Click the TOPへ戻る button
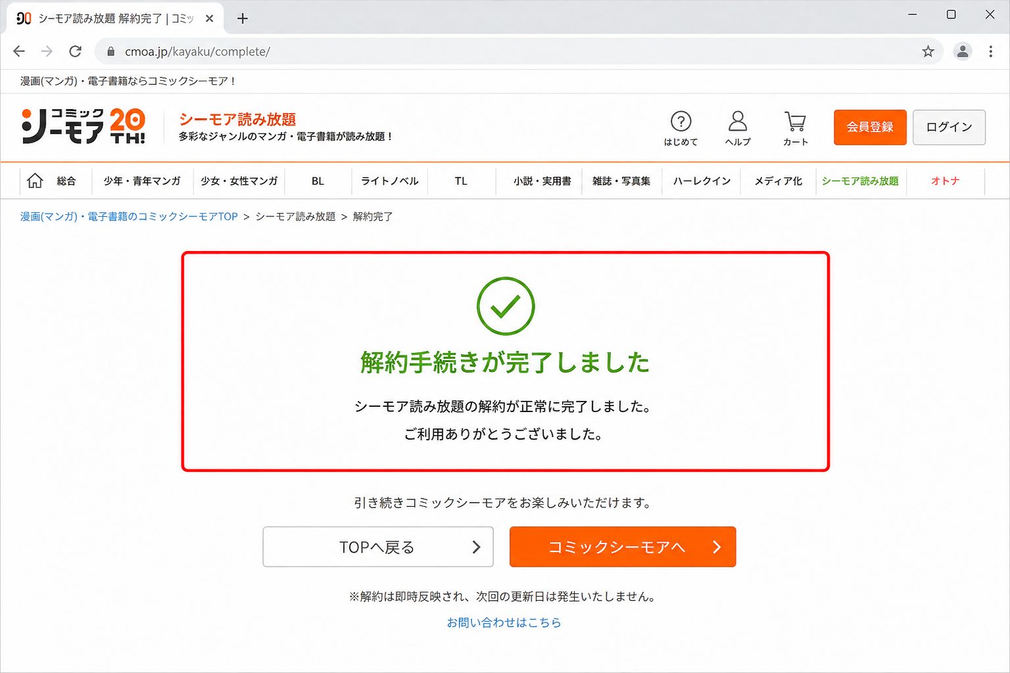 coord(378,547)
